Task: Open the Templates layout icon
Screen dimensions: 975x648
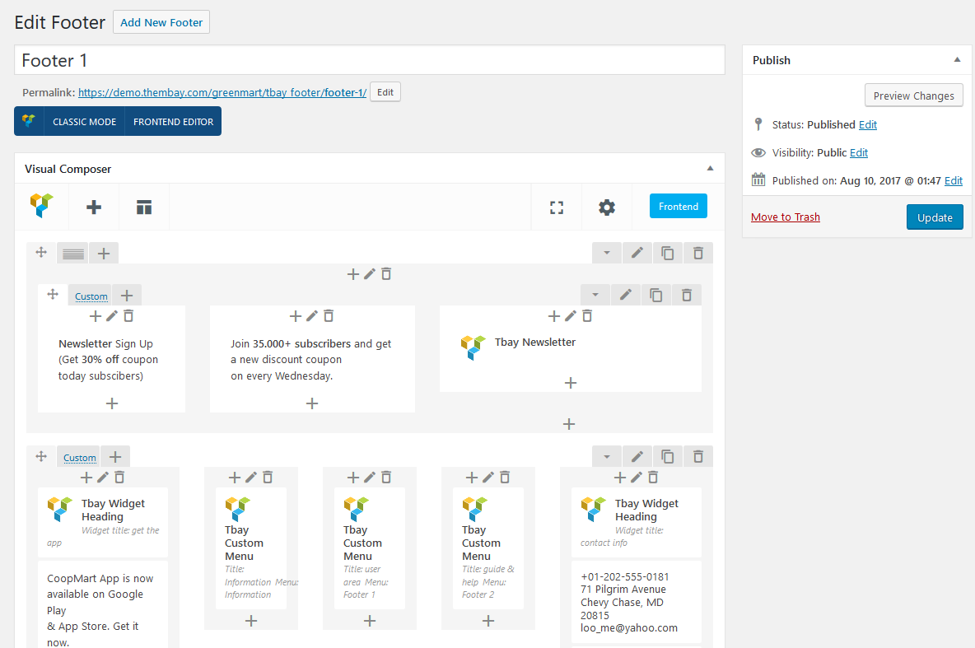Action: click(144, 207)
